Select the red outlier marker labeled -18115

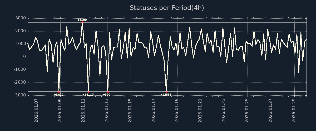[x=88, y=92]
